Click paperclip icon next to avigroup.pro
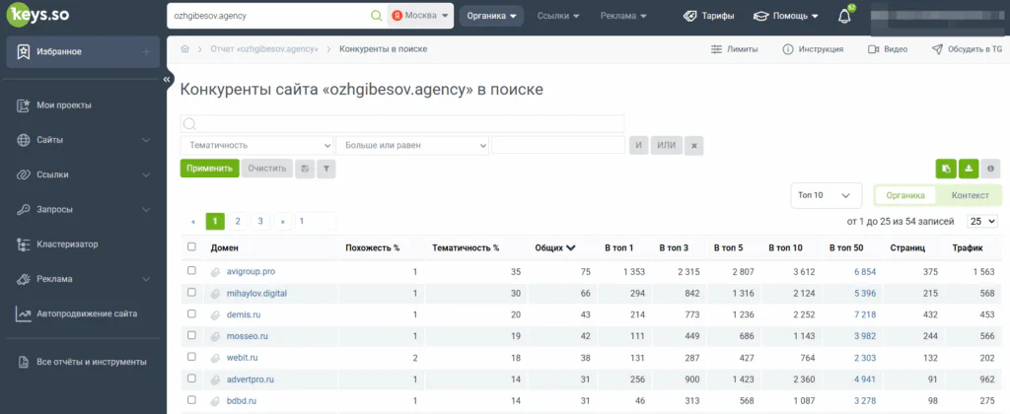Screen dimensions: 1010x414 pos(216,272)
